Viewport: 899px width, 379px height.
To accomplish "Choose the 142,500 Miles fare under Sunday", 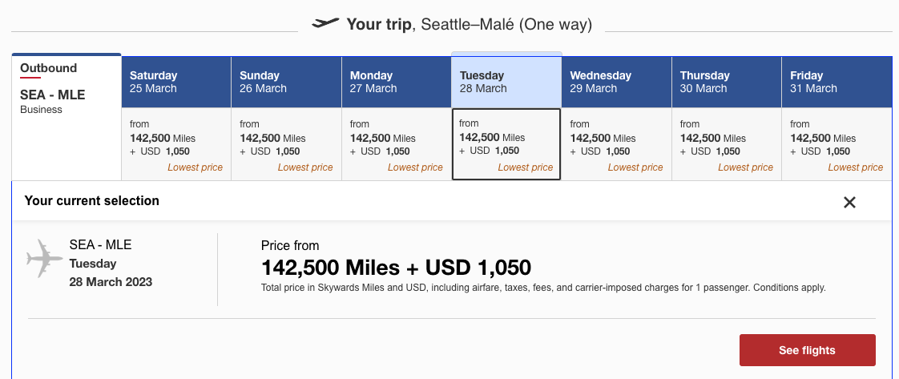I will tap(286, 144).
